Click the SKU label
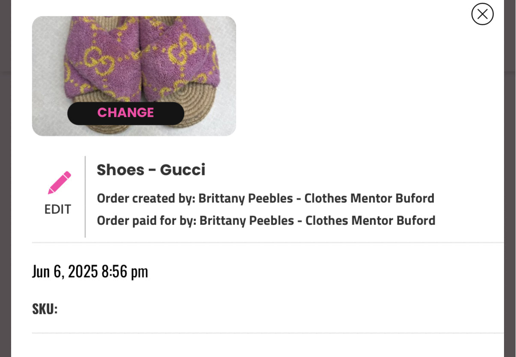Image resolution: width=516 pixels, height=357 pixels. click(x=44, y=308)
